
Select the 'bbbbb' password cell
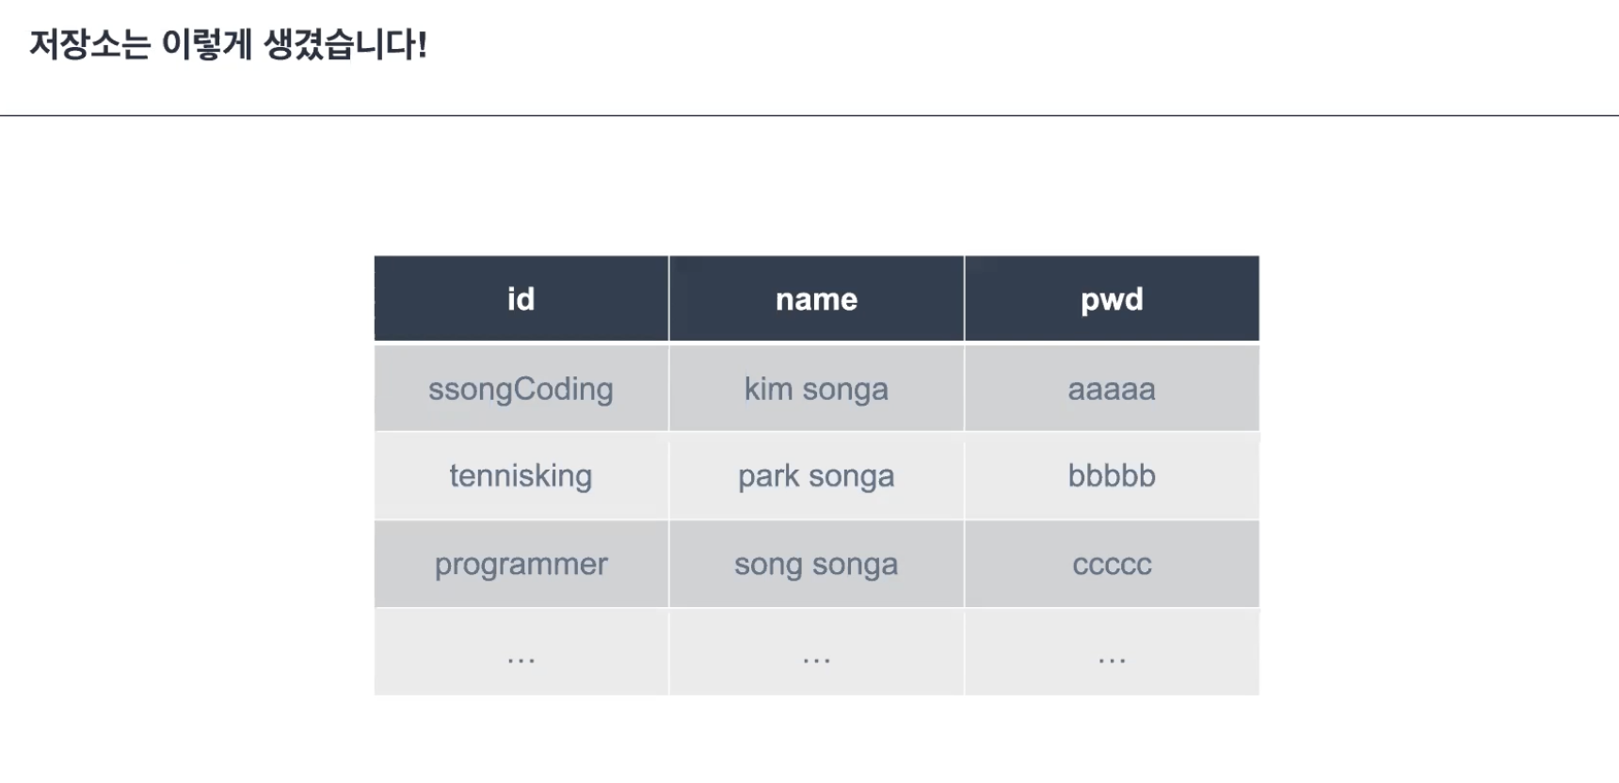click(x=1112, y=475)
